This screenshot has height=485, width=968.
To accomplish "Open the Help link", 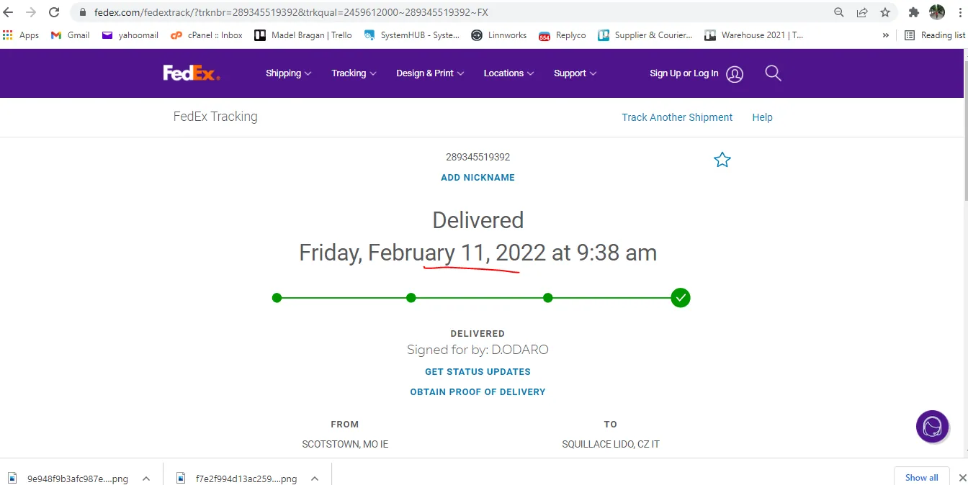I will [762, 117].
